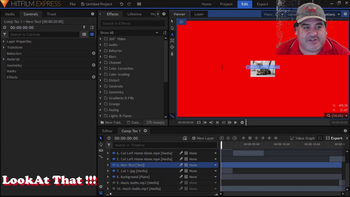Toggle layer 10 Music Audio visibility
The image size is (350, 197).
[114, 189]
